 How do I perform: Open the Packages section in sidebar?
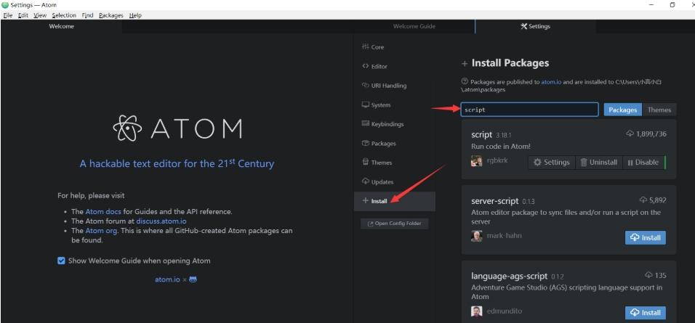[379, 144]
